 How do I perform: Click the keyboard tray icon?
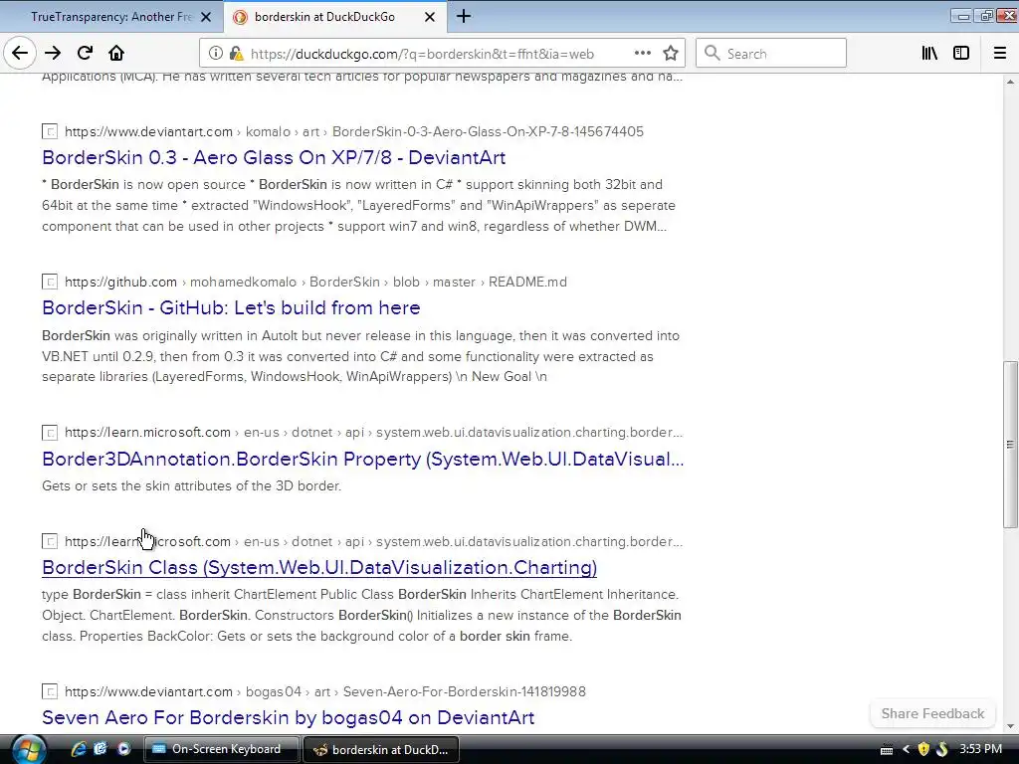887,750
